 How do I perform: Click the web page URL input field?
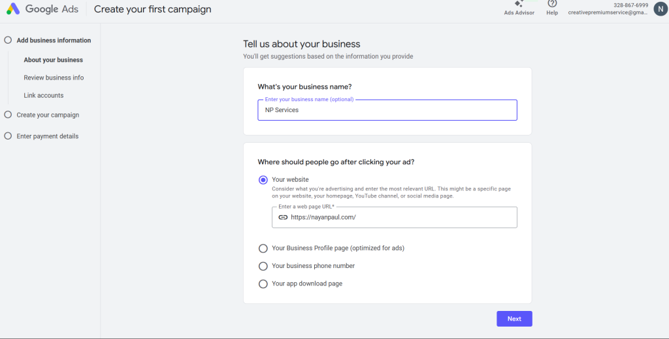pos(399,218)
